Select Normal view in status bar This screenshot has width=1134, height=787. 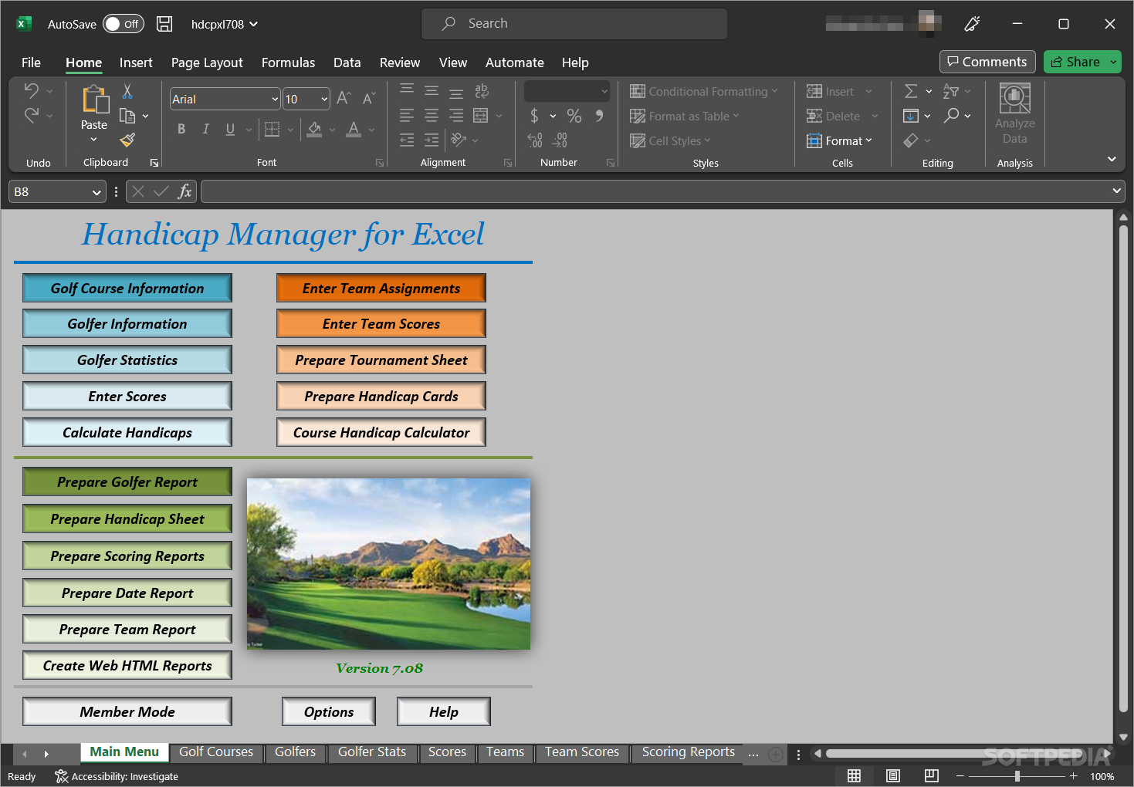[x=854, y=775]
